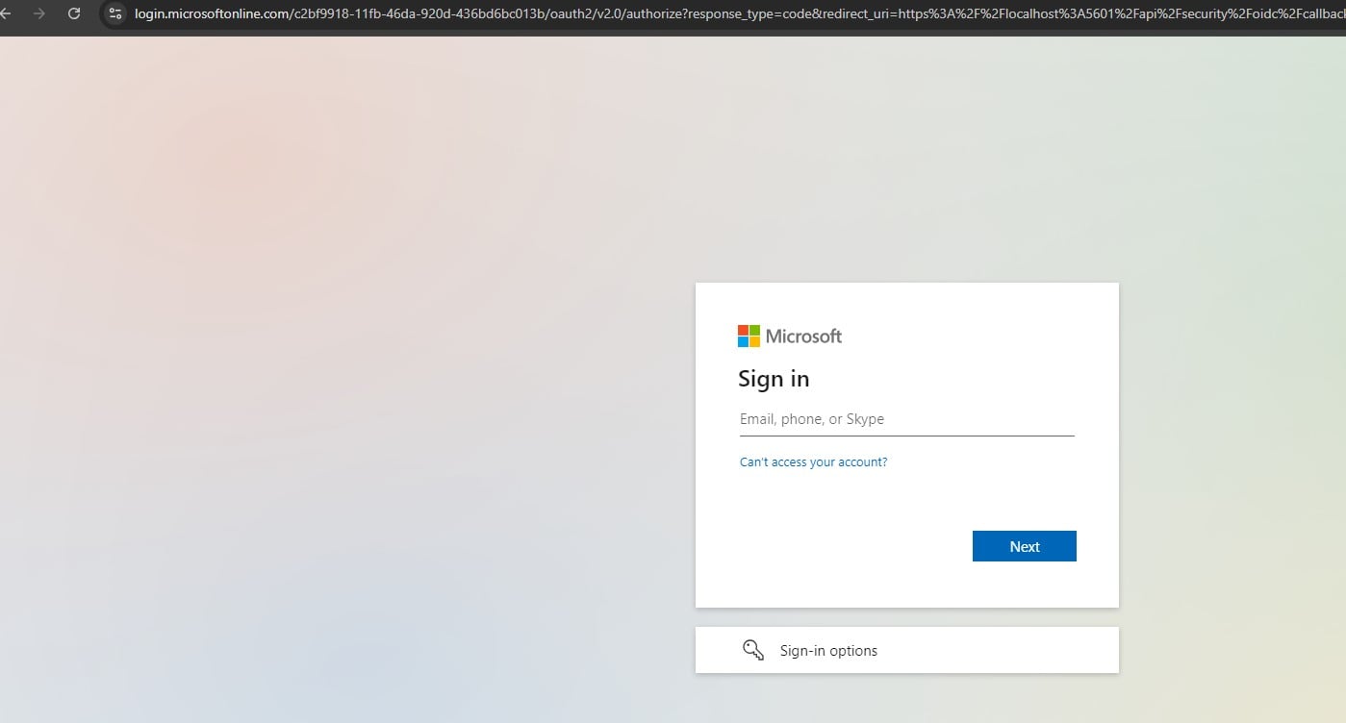Click the blue square of Microsoft logo
Image resolution: width=1346 pixels, height=723 pixels.
click(x=743, y=341)
